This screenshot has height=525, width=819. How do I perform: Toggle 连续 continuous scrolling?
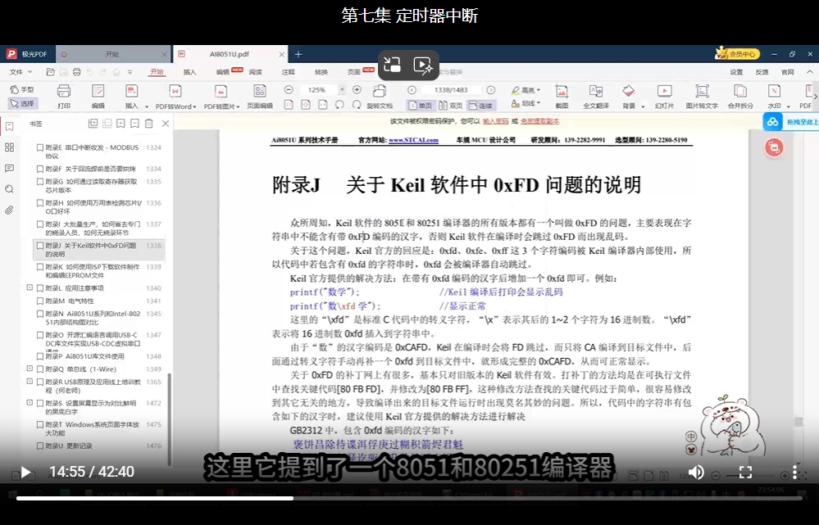point(480,106)
